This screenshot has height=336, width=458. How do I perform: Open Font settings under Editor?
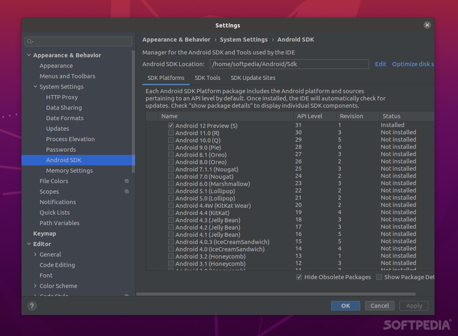(46, 275)
